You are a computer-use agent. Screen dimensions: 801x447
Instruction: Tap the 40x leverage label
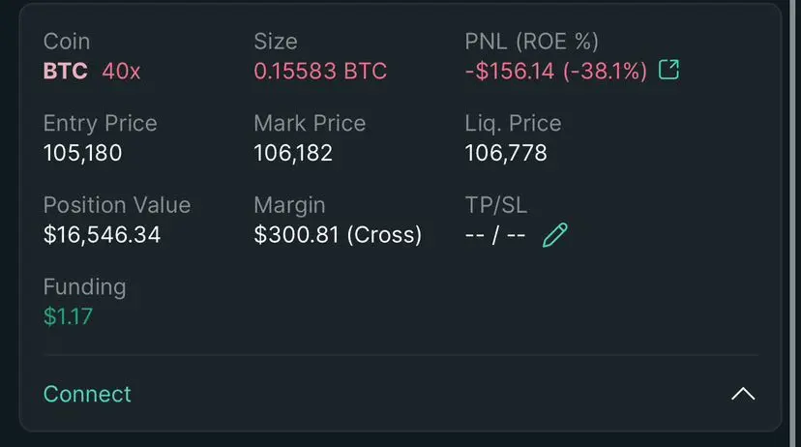[x=121, y=71]
